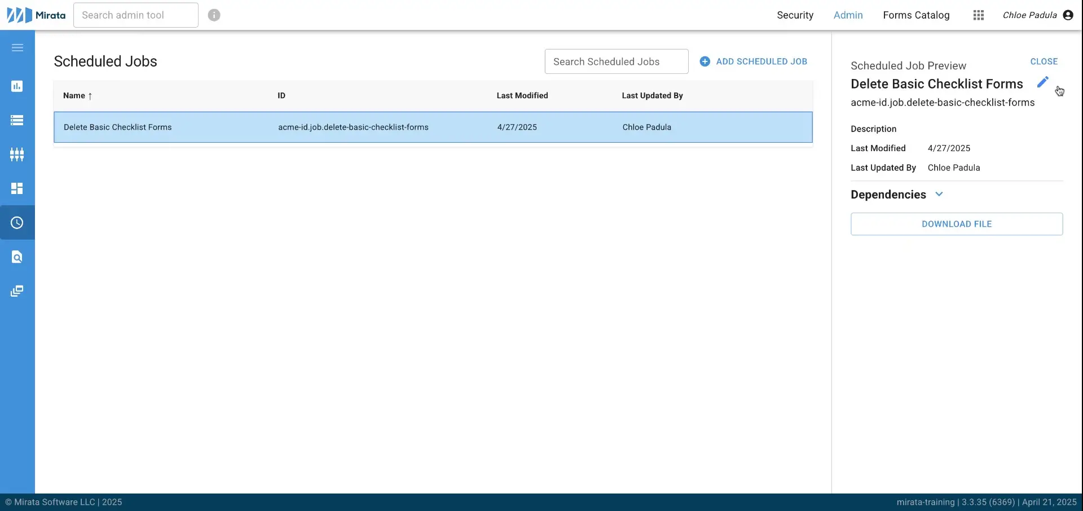Select the list view sidebar icon
Viewport: 1083px width, 511px height.
17,120
